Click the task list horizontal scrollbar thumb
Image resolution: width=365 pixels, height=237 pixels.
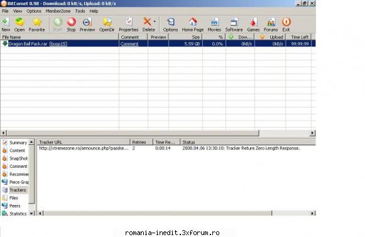click(133, 133)
